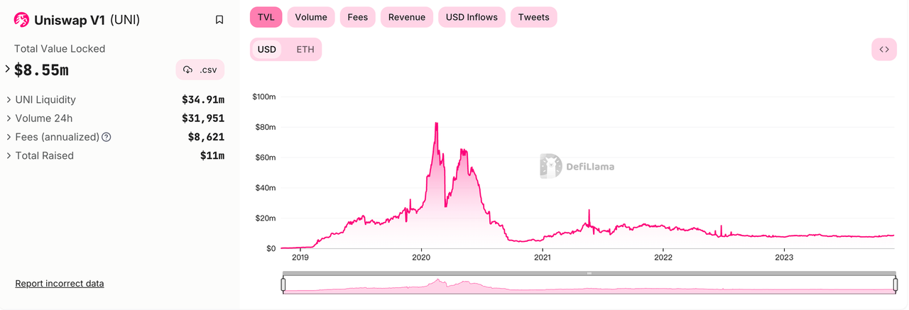Viewport: 909px width, 310px height.
Task: Open the embed chart code icon
Action: [884, 50]
